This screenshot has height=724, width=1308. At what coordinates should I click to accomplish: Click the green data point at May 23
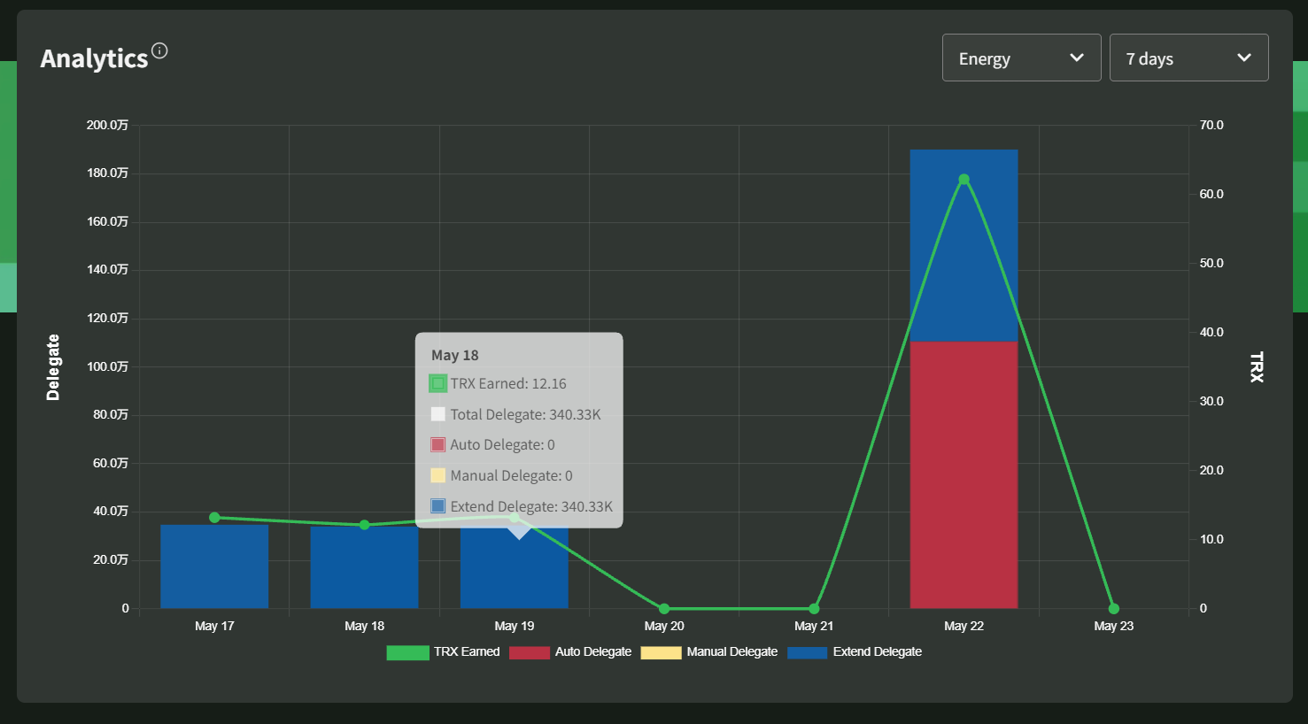click(x=1113, y=609)
